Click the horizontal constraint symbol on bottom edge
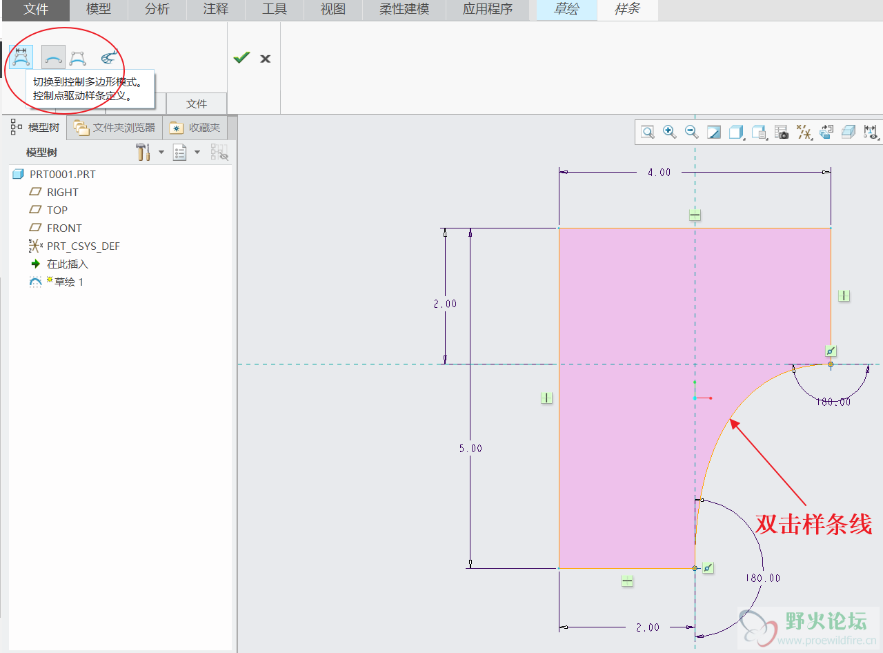The height and width of the screenshot is (653, 883). [x=627, y=581]
